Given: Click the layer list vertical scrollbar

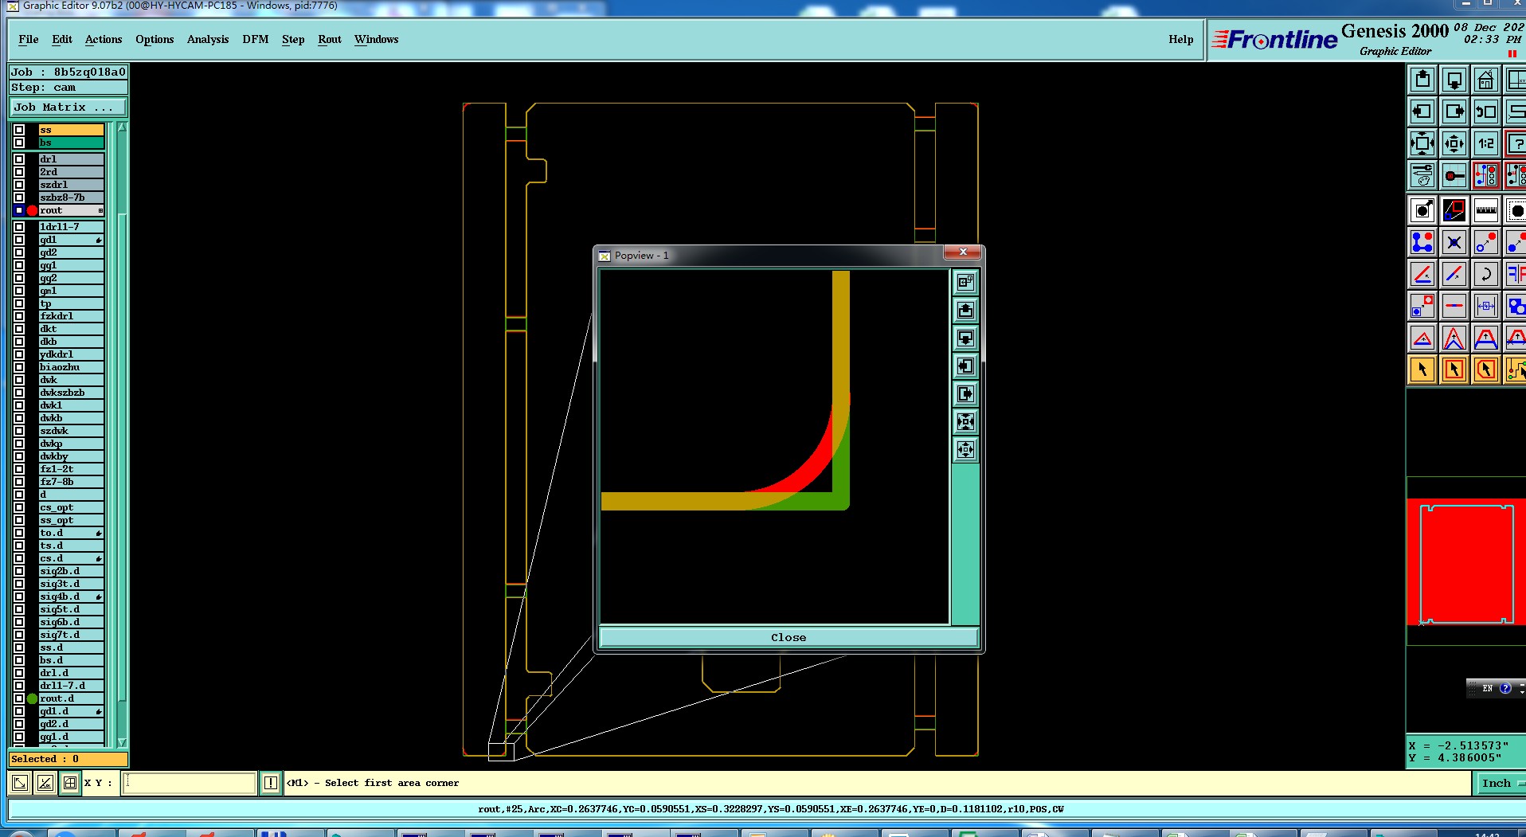Looking at the screenshot, I should coord(122,434).
